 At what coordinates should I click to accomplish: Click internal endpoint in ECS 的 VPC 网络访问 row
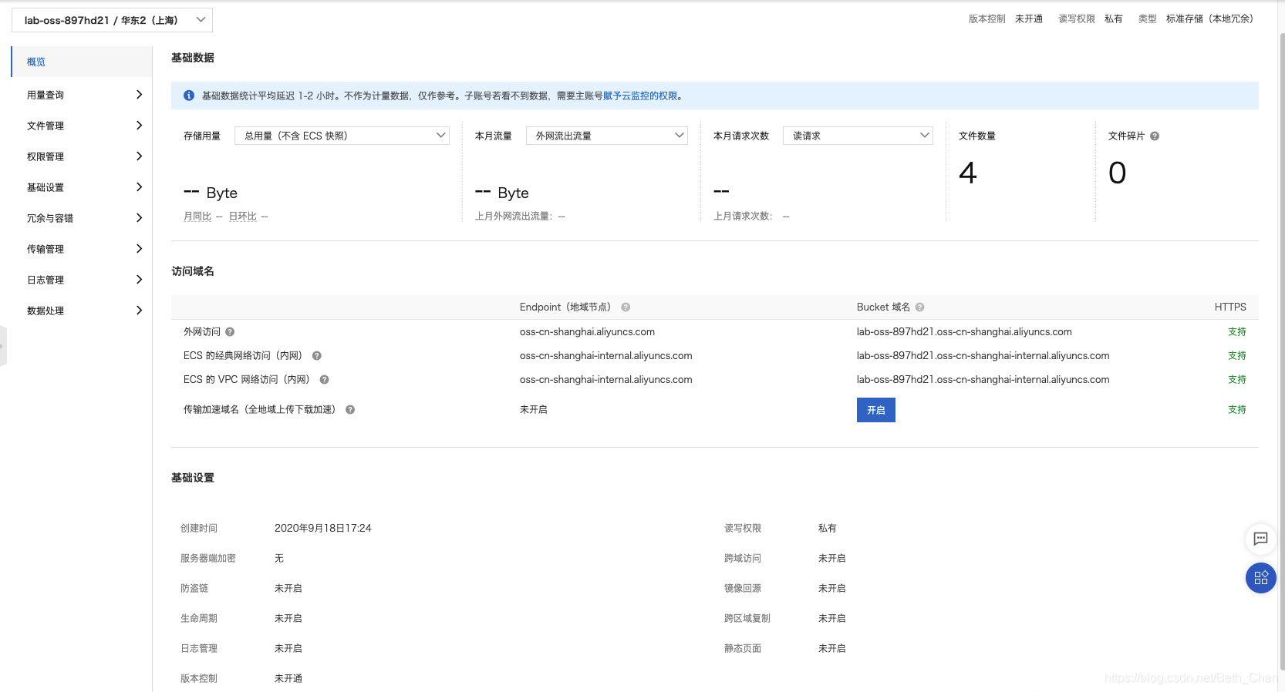pyautogui.click(x=606, y=380)
